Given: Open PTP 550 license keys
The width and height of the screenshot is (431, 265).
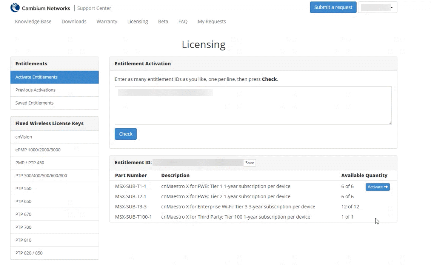Looking at the screenshot, I should 55,189.
